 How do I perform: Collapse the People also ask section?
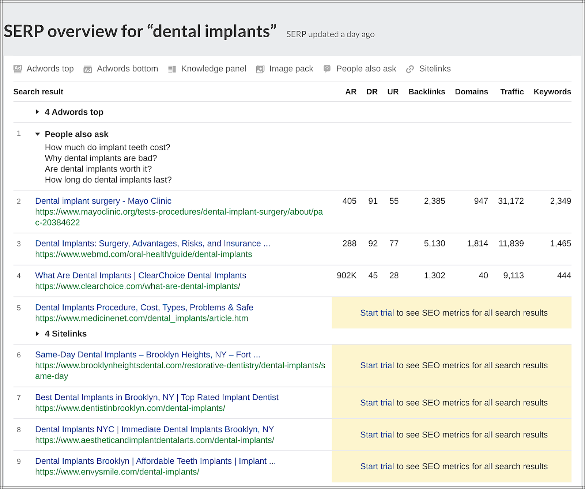point(37,134)
